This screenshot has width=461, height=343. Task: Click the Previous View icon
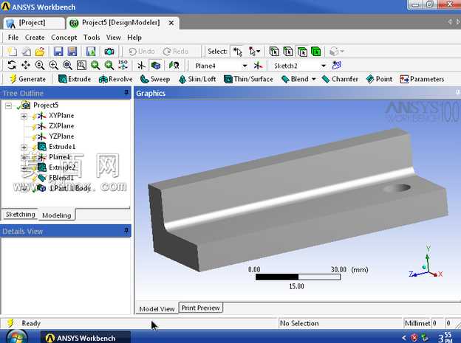coord(95,65)
